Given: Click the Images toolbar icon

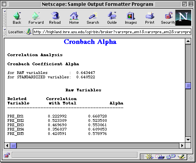Looking at the screenshot, I should click(131, 18).
